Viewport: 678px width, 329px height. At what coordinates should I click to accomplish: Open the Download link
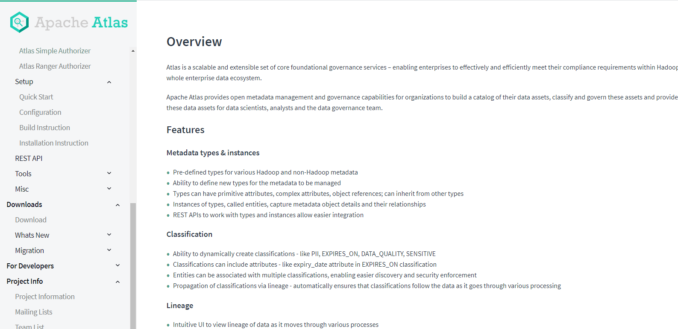click(x=31, y=220)
